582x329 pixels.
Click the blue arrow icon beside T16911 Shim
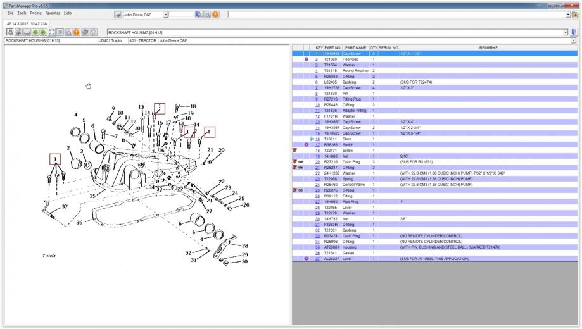pyautogui.click(x=312, y=139)
